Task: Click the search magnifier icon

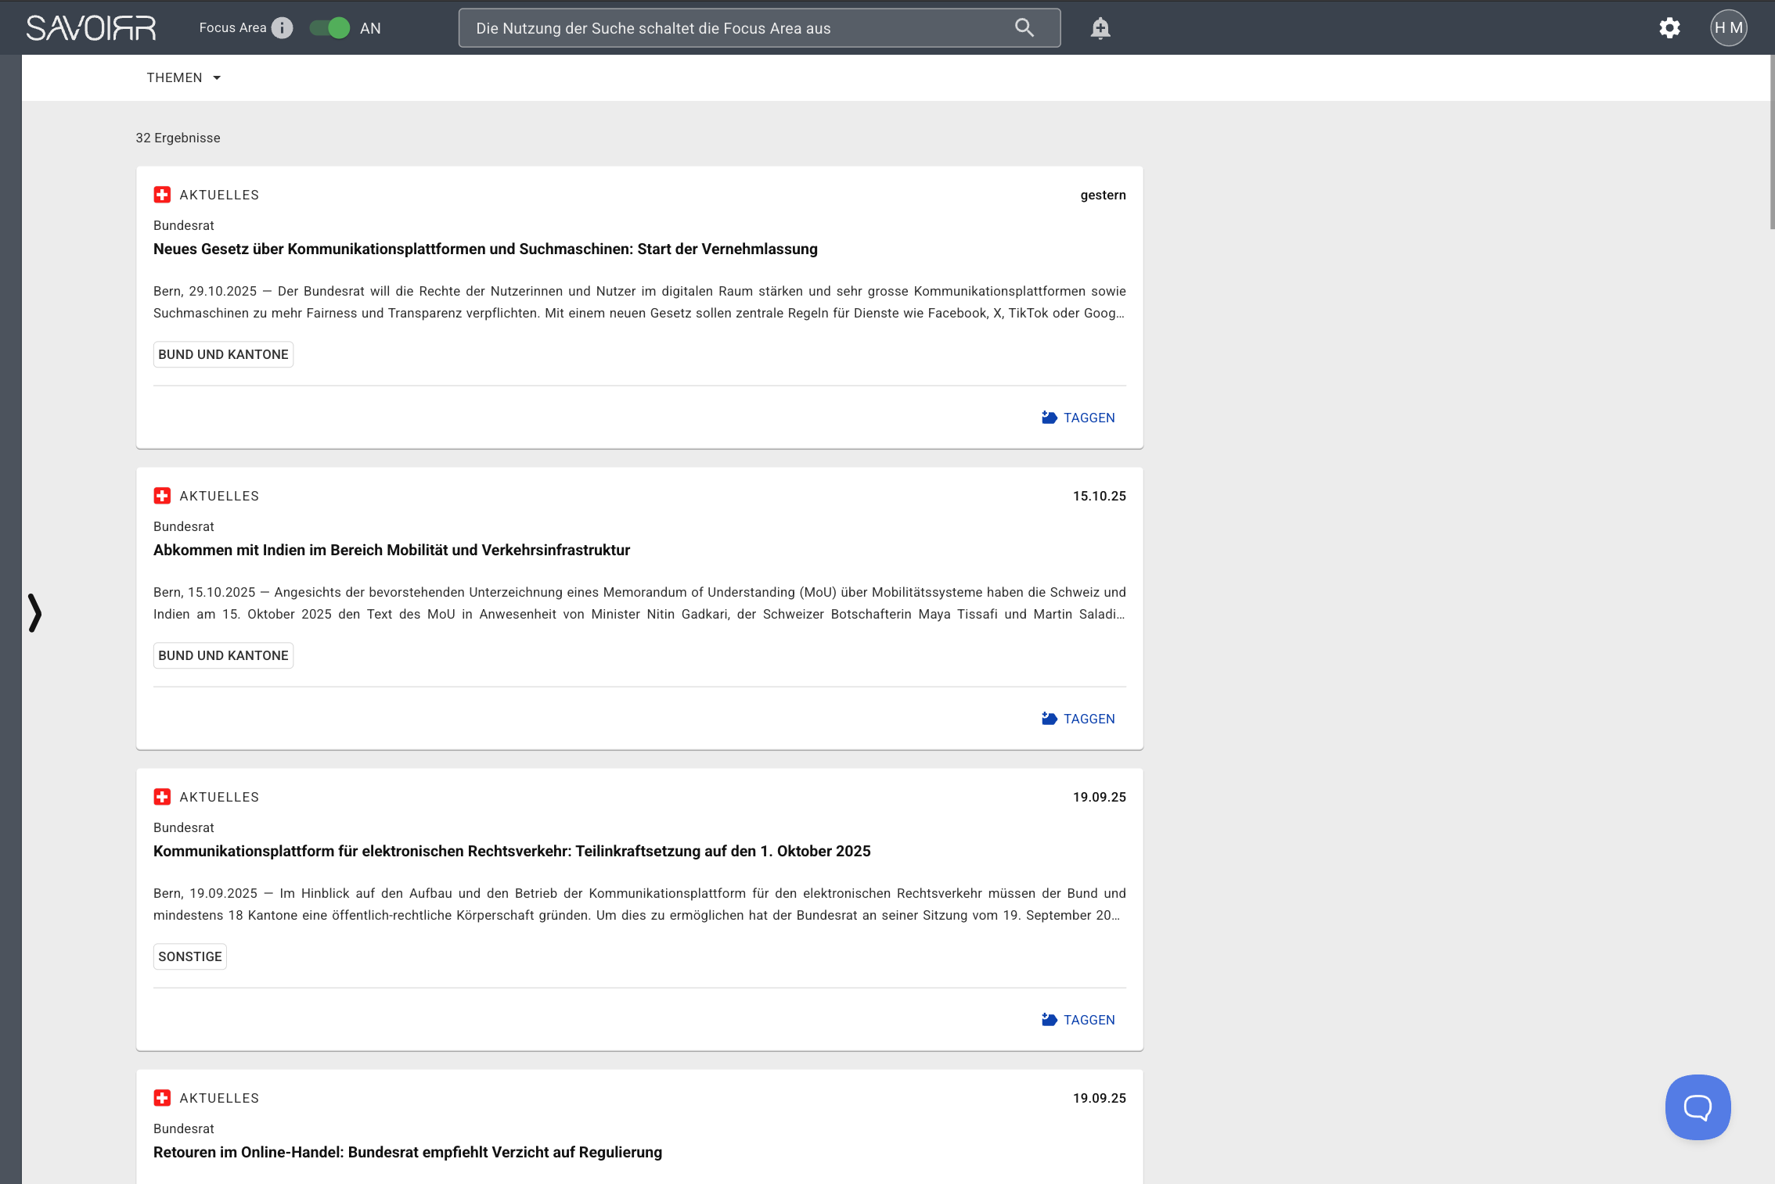Action: point(1024,28)
